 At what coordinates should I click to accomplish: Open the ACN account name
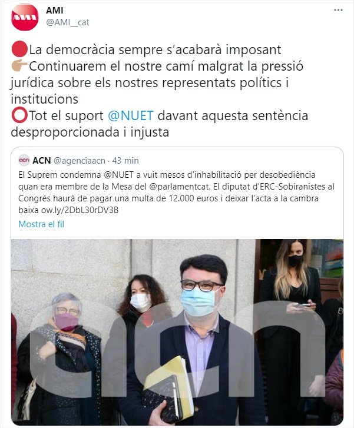pos(41,161)
